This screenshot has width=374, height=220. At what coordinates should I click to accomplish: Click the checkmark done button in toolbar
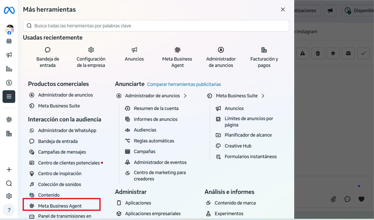[364, 53]
